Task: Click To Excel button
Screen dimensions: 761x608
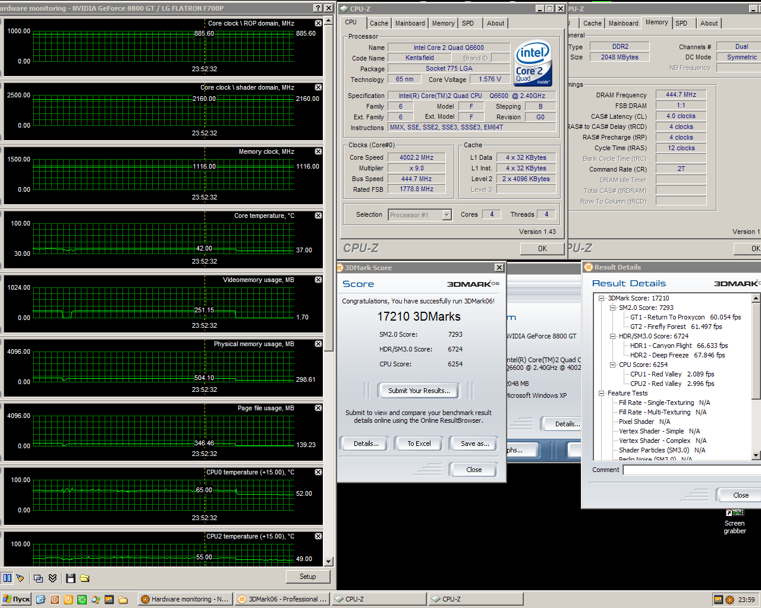Action: (419, 444)
